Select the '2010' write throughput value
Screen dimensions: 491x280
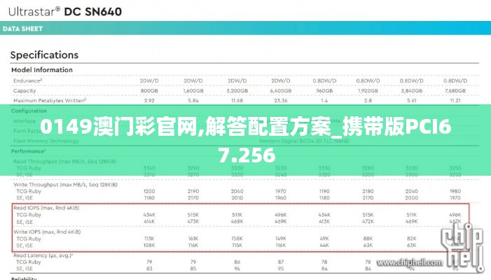pos(237,198)
